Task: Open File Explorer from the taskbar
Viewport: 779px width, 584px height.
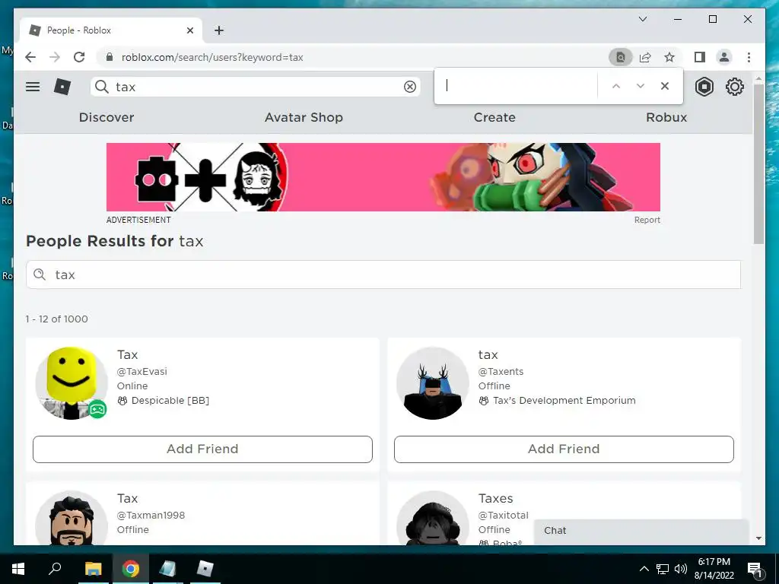Action: tap(93, 569)
